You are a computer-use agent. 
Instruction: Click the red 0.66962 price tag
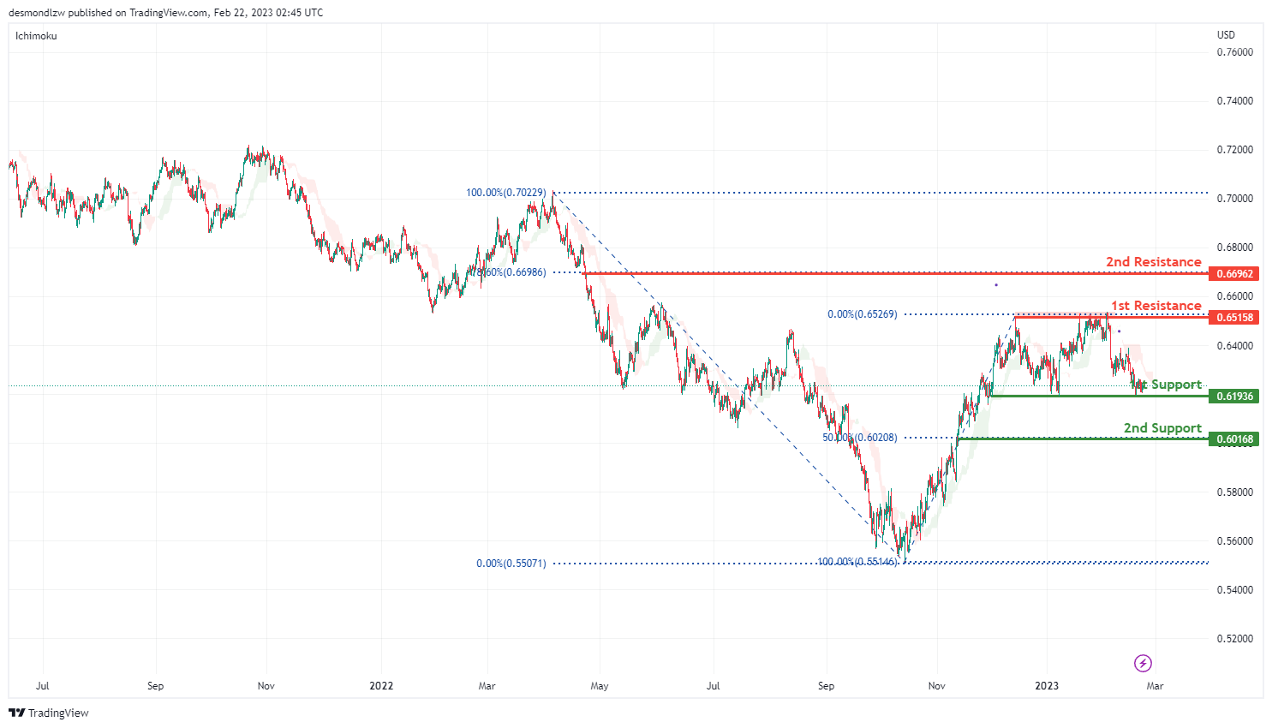tap(1234, 274)
